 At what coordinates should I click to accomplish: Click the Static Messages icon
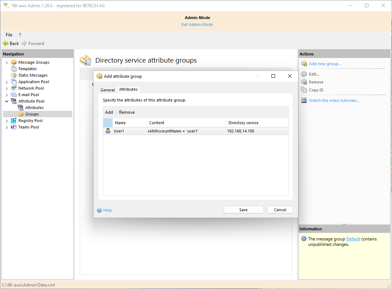(x=14, y=75)
